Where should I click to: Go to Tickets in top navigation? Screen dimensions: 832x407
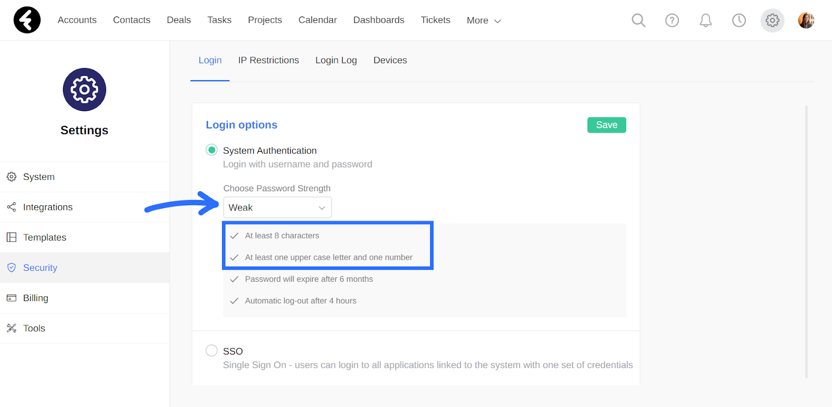coord(435,20)
